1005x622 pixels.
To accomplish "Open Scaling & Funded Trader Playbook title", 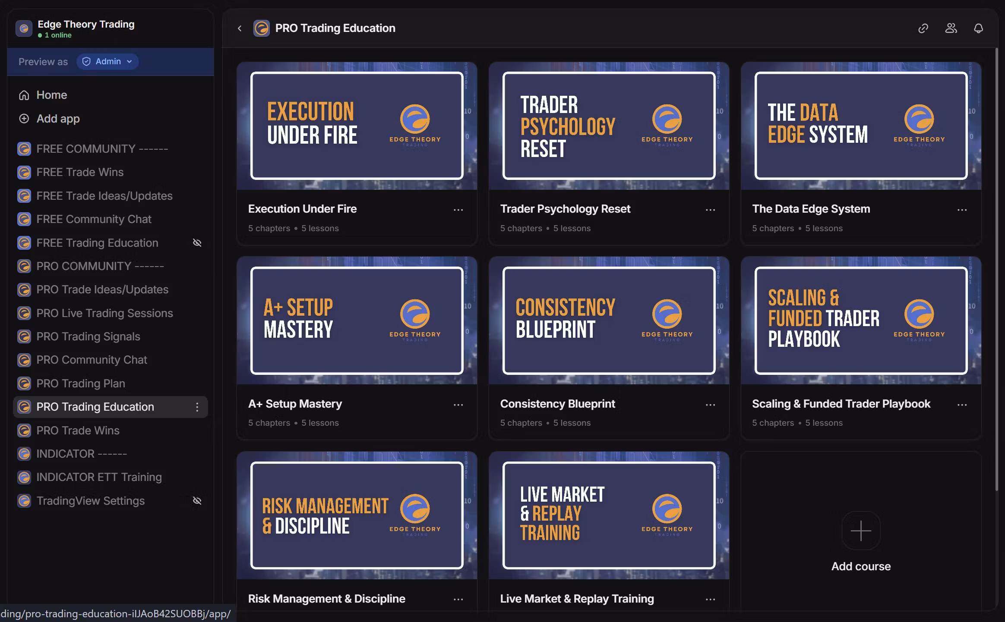I will (x=841, y=404).
